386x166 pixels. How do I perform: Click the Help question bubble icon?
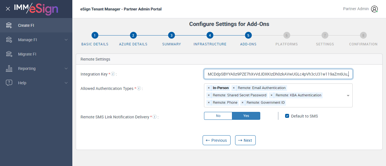click(9, 83)
